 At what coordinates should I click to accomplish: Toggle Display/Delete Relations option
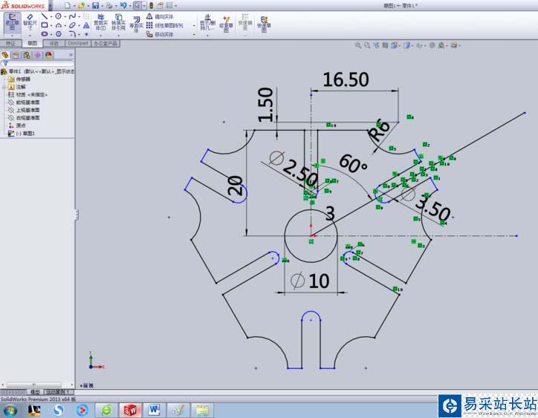click(x=206, y=22)
